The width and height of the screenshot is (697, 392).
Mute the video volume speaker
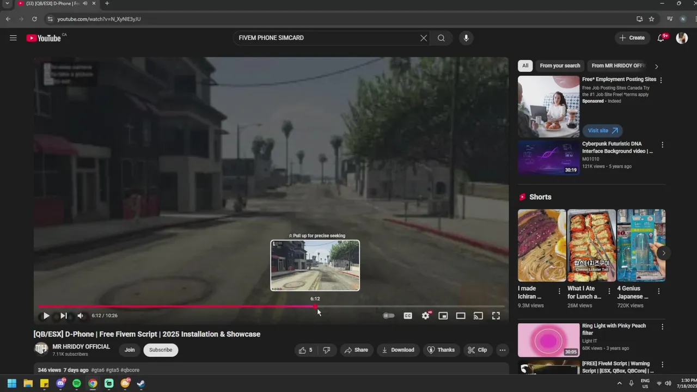tap(80, 316)
